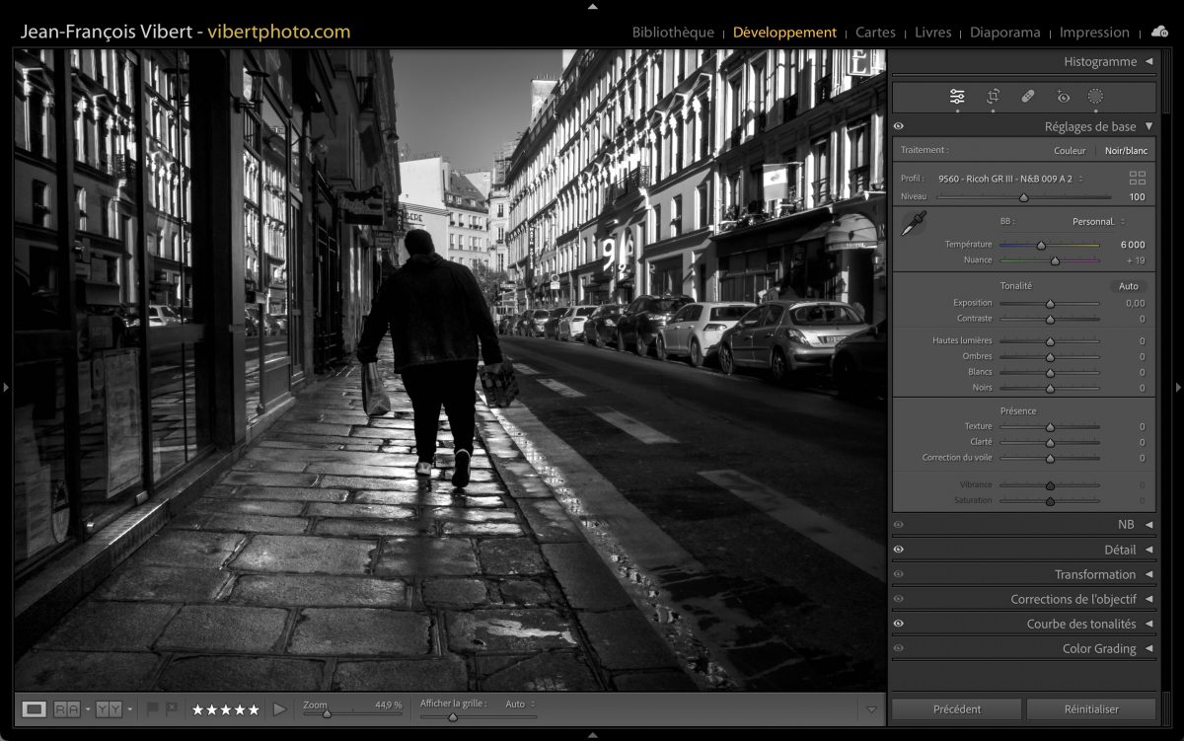Click the Edit sliders icon
The image size is (1184, 741).
coord(957,97)
